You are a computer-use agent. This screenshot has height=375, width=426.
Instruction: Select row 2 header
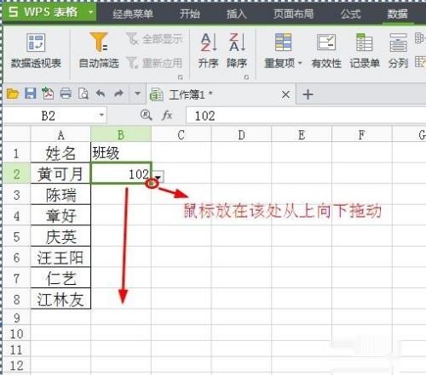16,173
